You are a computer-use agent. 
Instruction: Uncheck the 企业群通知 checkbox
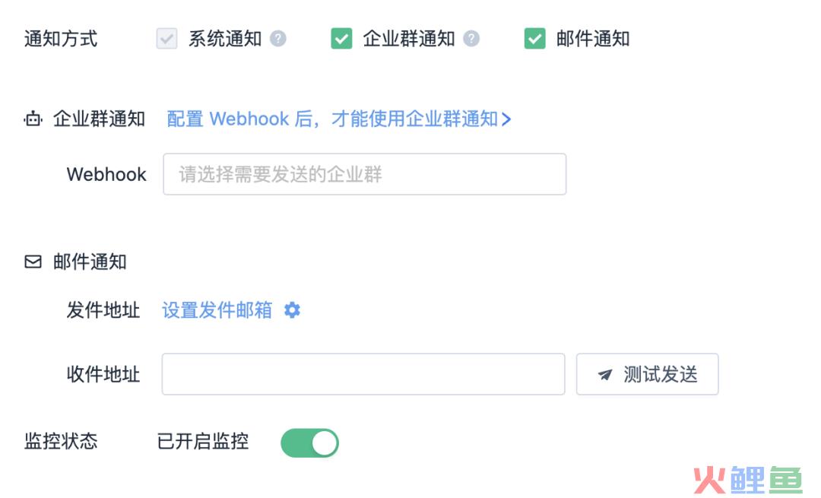tap(341, 39)
